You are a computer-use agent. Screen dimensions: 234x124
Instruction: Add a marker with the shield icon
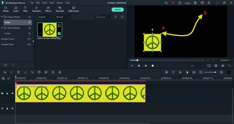click(173, 72)
